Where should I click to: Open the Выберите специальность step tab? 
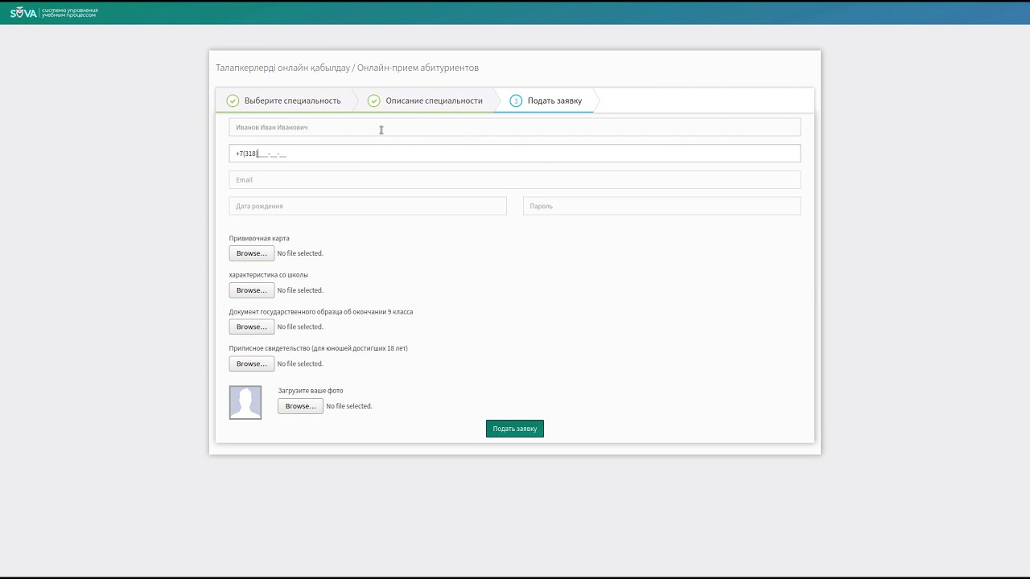coord(286,101)
